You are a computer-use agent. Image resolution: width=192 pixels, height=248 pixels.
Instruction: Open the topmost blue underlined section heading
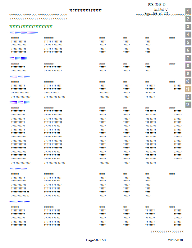point(24,33)
